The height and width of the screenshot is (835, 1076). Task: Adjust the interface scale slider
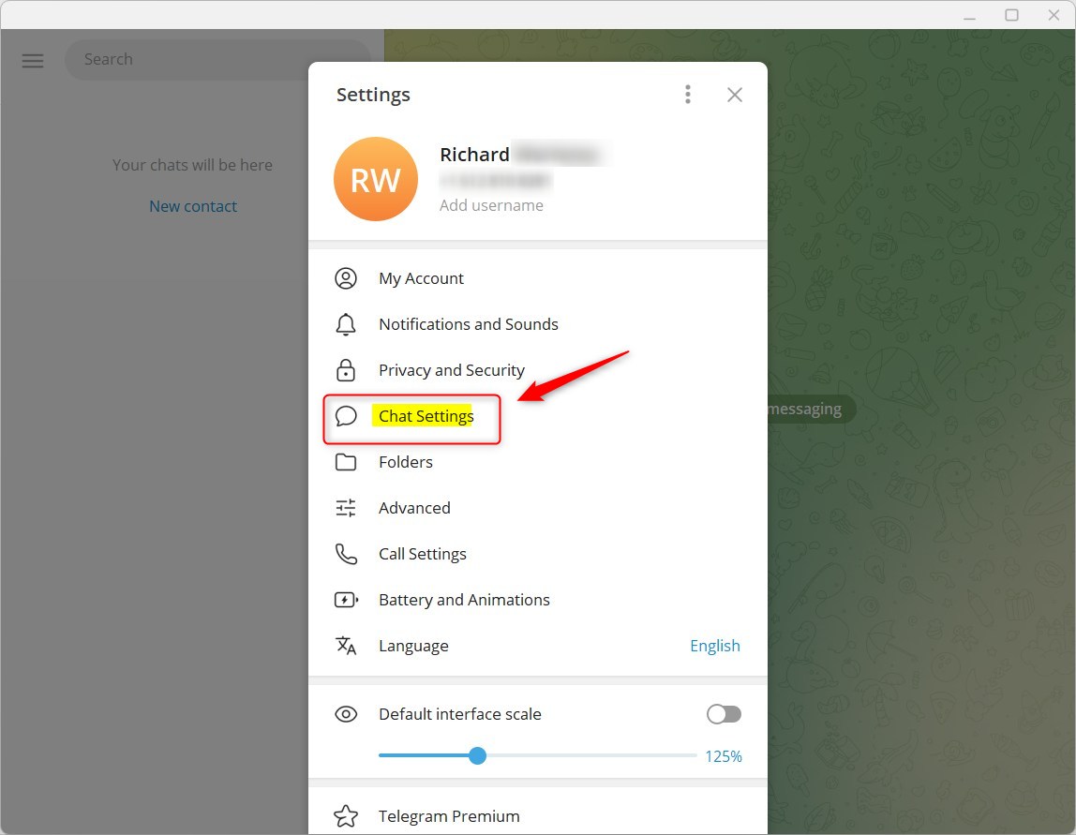pyautogui.click(x=477, y=755)
